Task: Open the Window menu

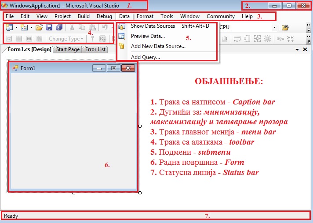Action: [190, 16]
